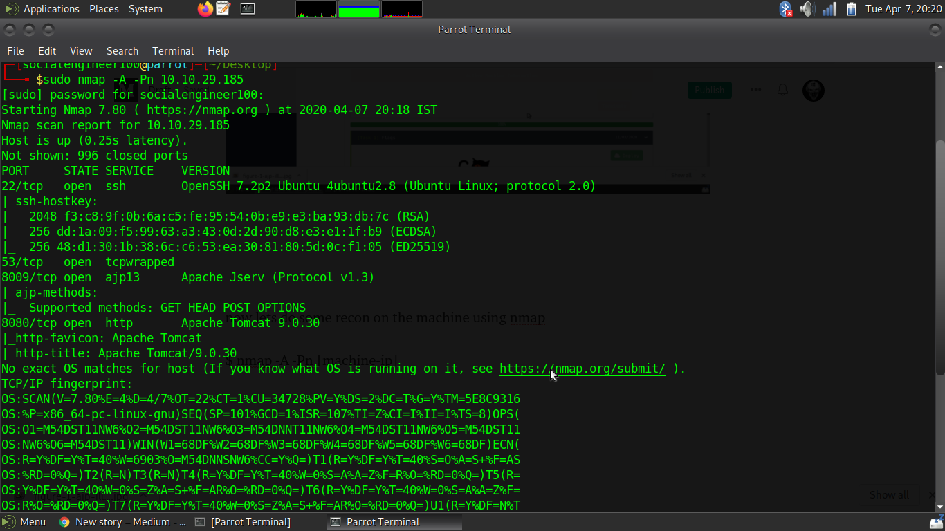Open the Bluetooth tray icon
This screenshot has height=531, width=945.
pyautogui.click(x=785, y=9)
